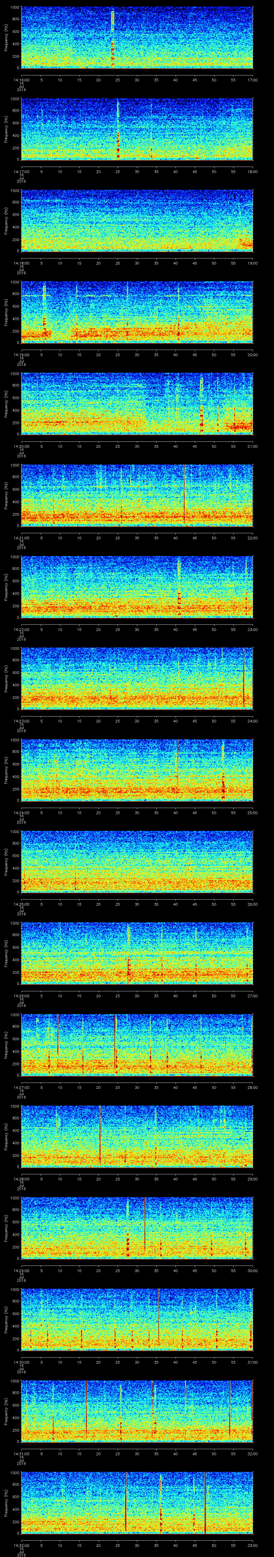Click the red vertical line near 20 s in the 14:28:00 spectrogram
The width and height of the screenshot is (274, 1557).
100,1133
